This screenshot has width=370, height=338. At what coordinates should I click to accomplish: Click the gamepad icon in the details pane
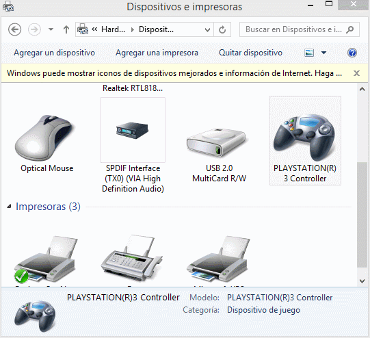click(35, 315)
